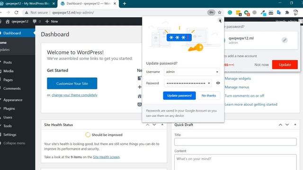Move Site Health Status panel down
This screenshot has width=303, height=170.
pos(154,125)
